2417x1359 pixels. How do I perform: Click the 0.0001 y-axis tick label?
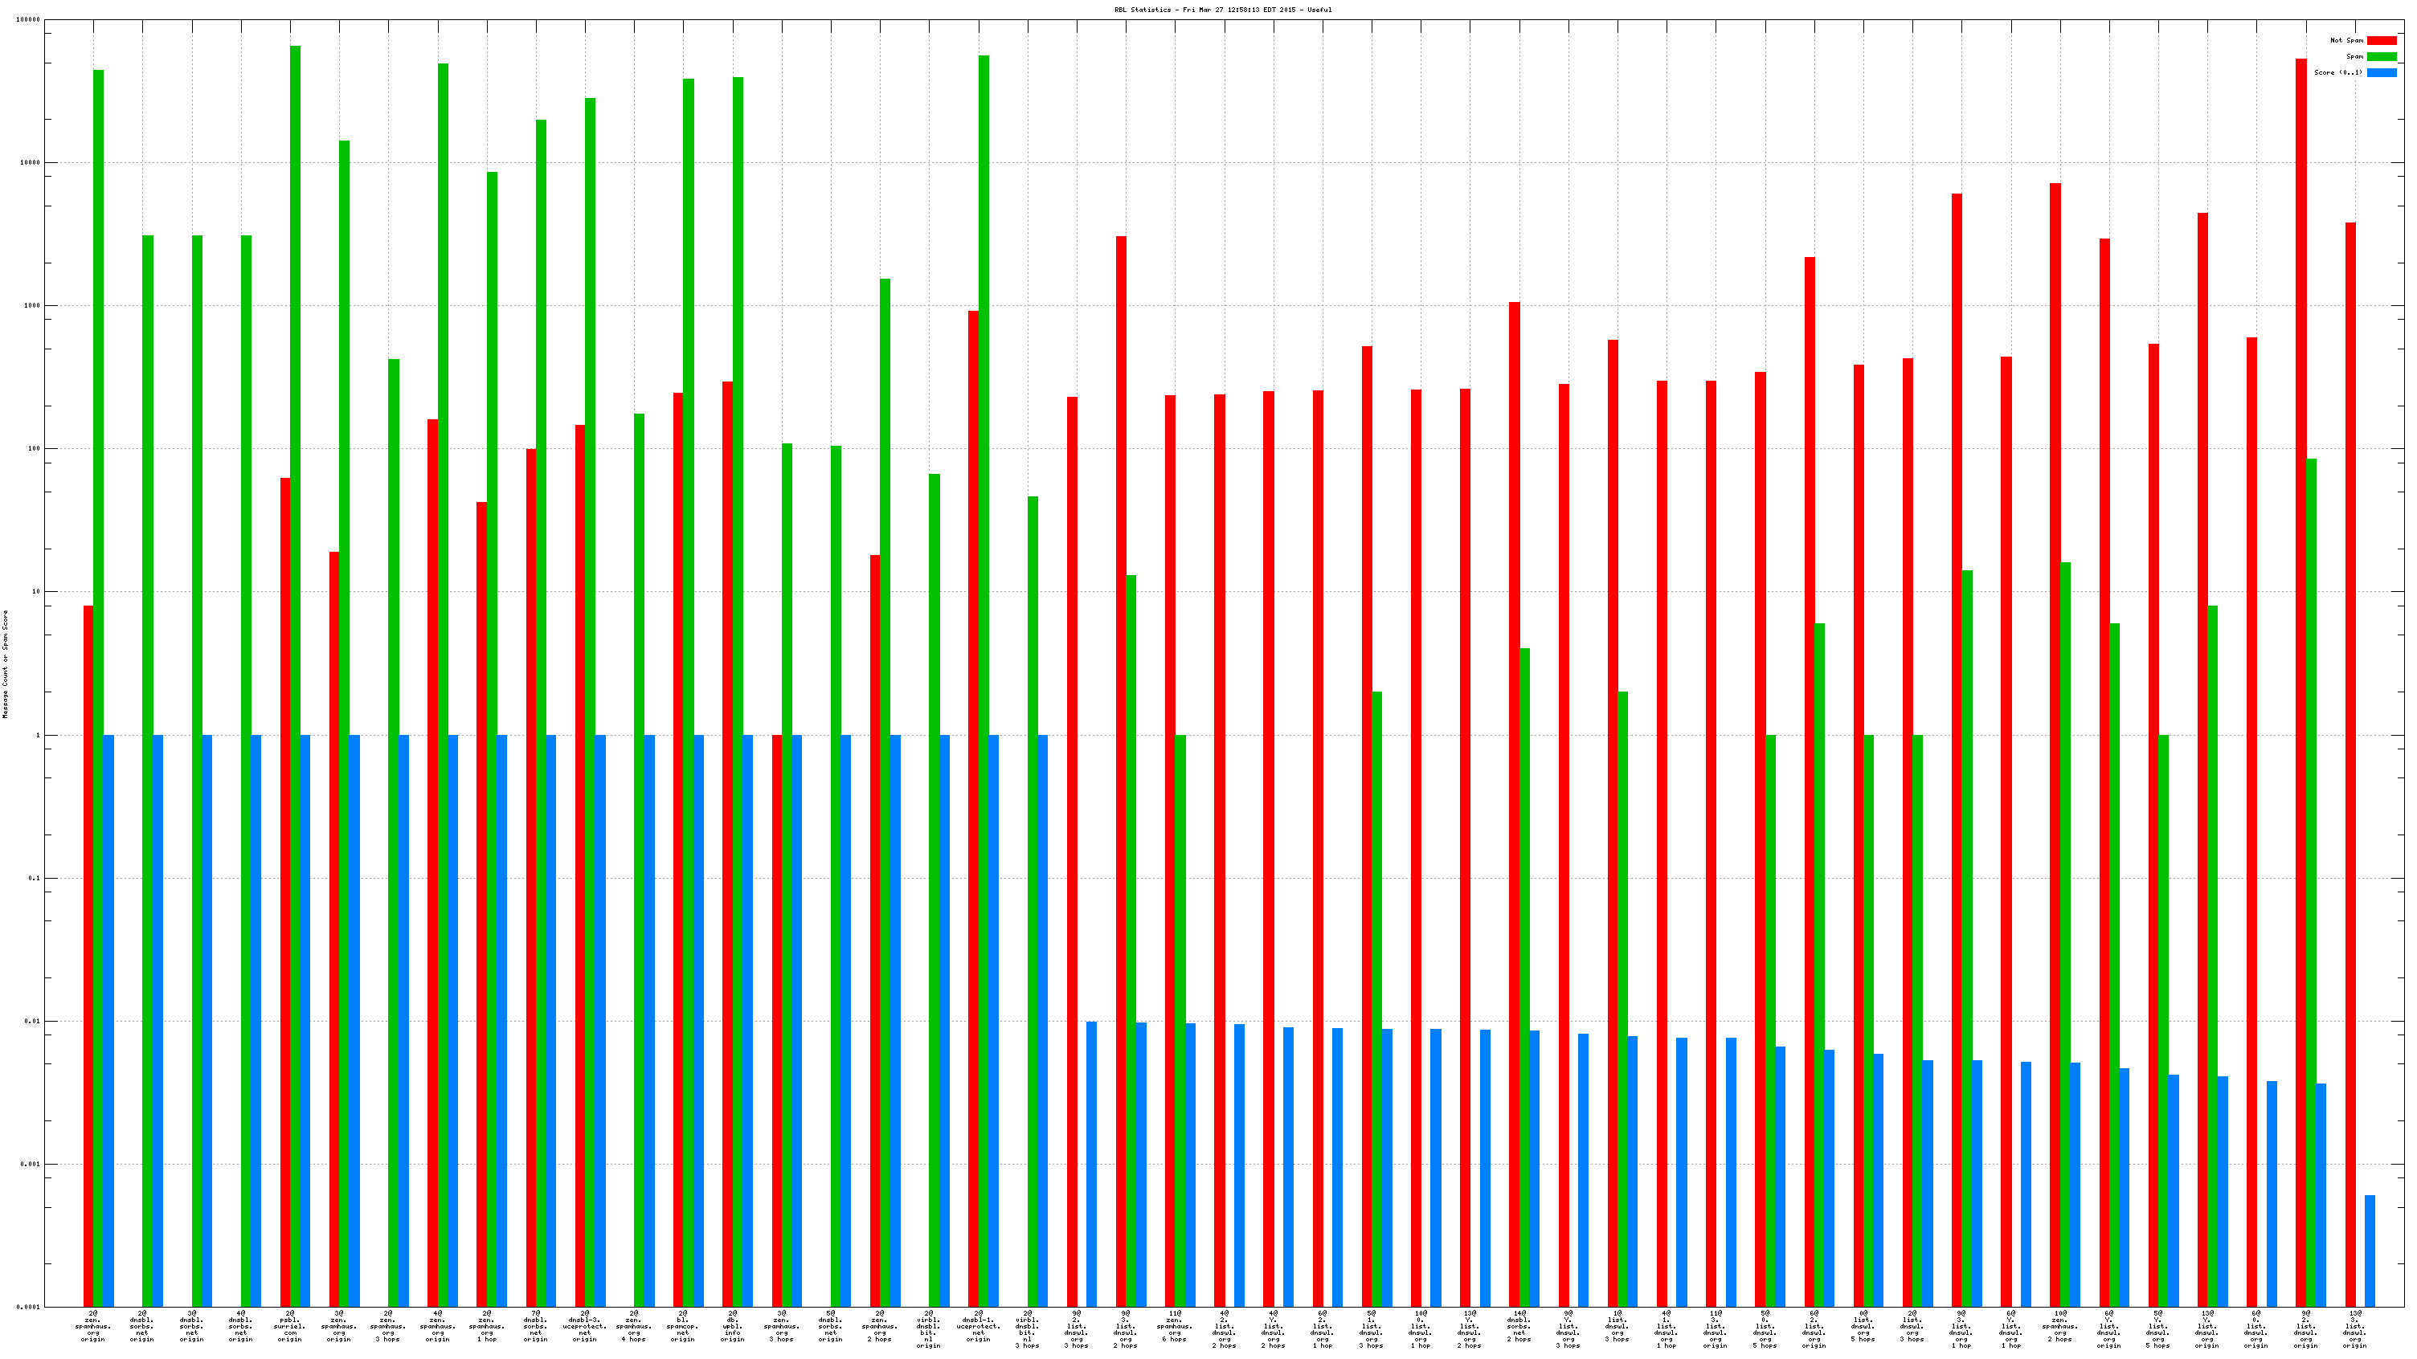click(29, 1307)
